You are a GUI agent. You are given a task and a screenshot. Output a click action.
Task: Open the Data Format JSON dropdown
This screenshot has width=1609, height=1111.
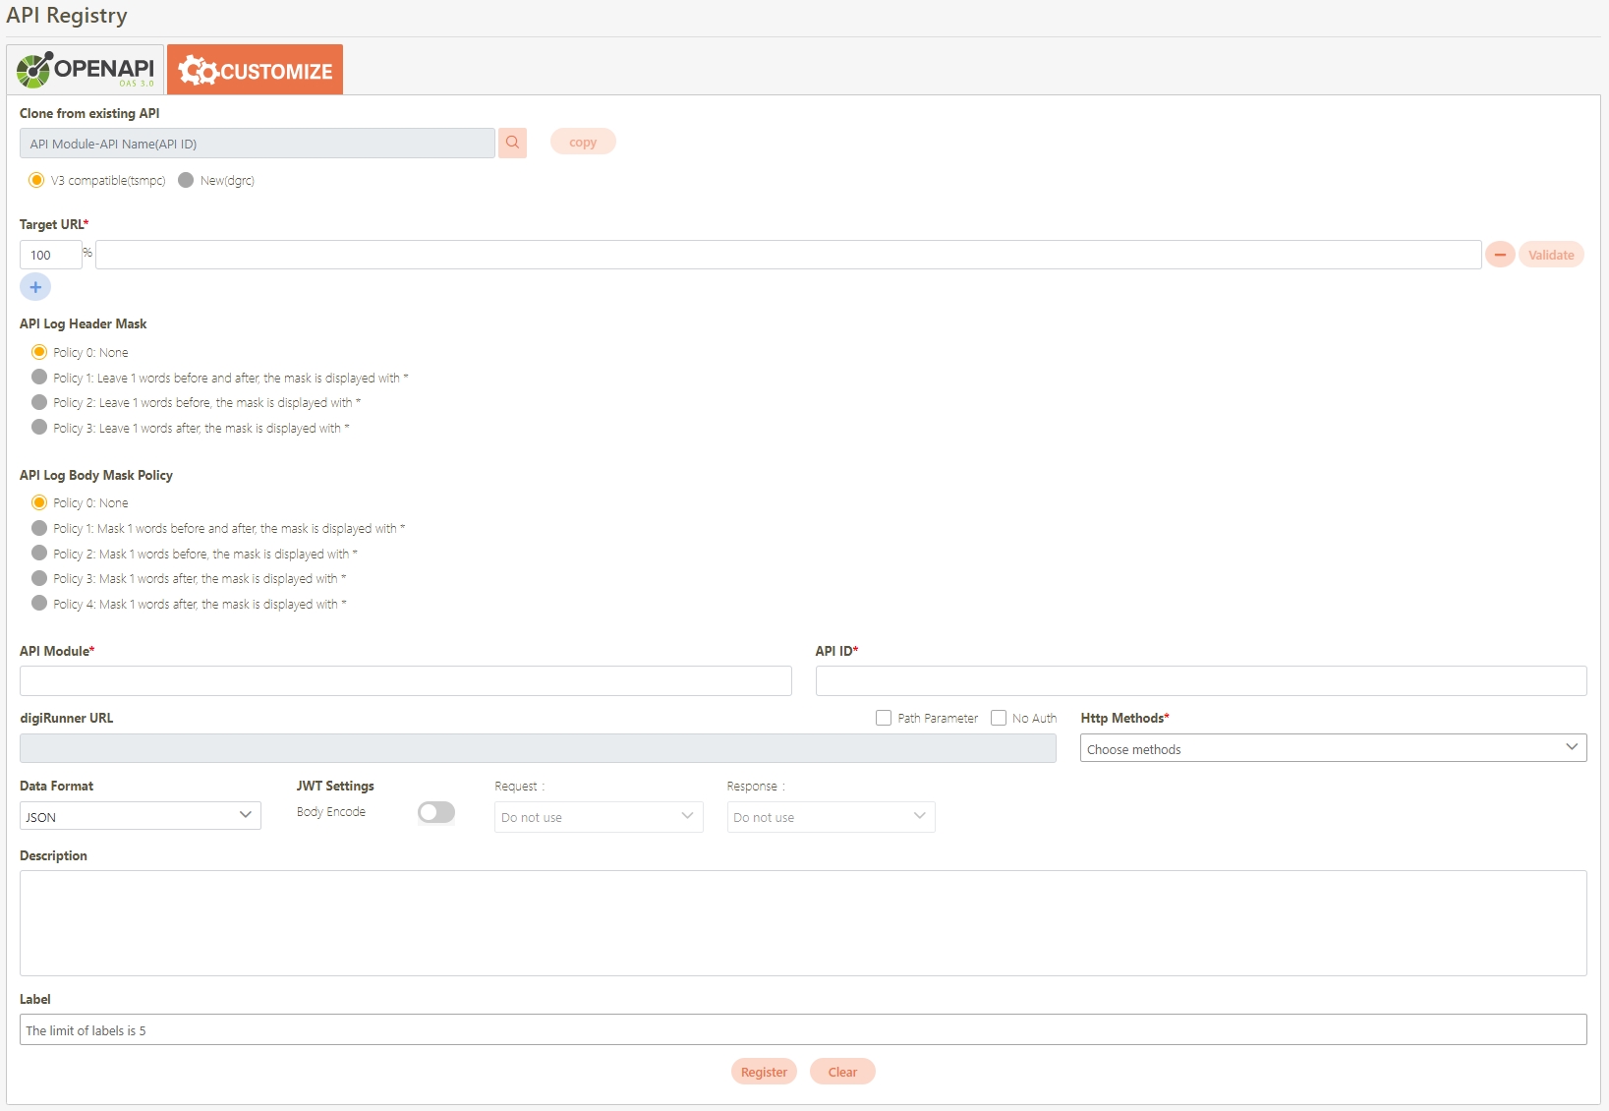click(141, 816)
